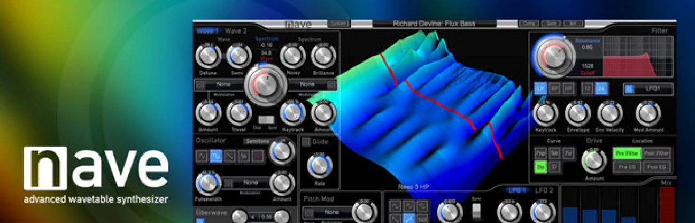Select the sawtooth waveform oscillator icon
This screenshot has width=695, height=223.
pos(230,156)
